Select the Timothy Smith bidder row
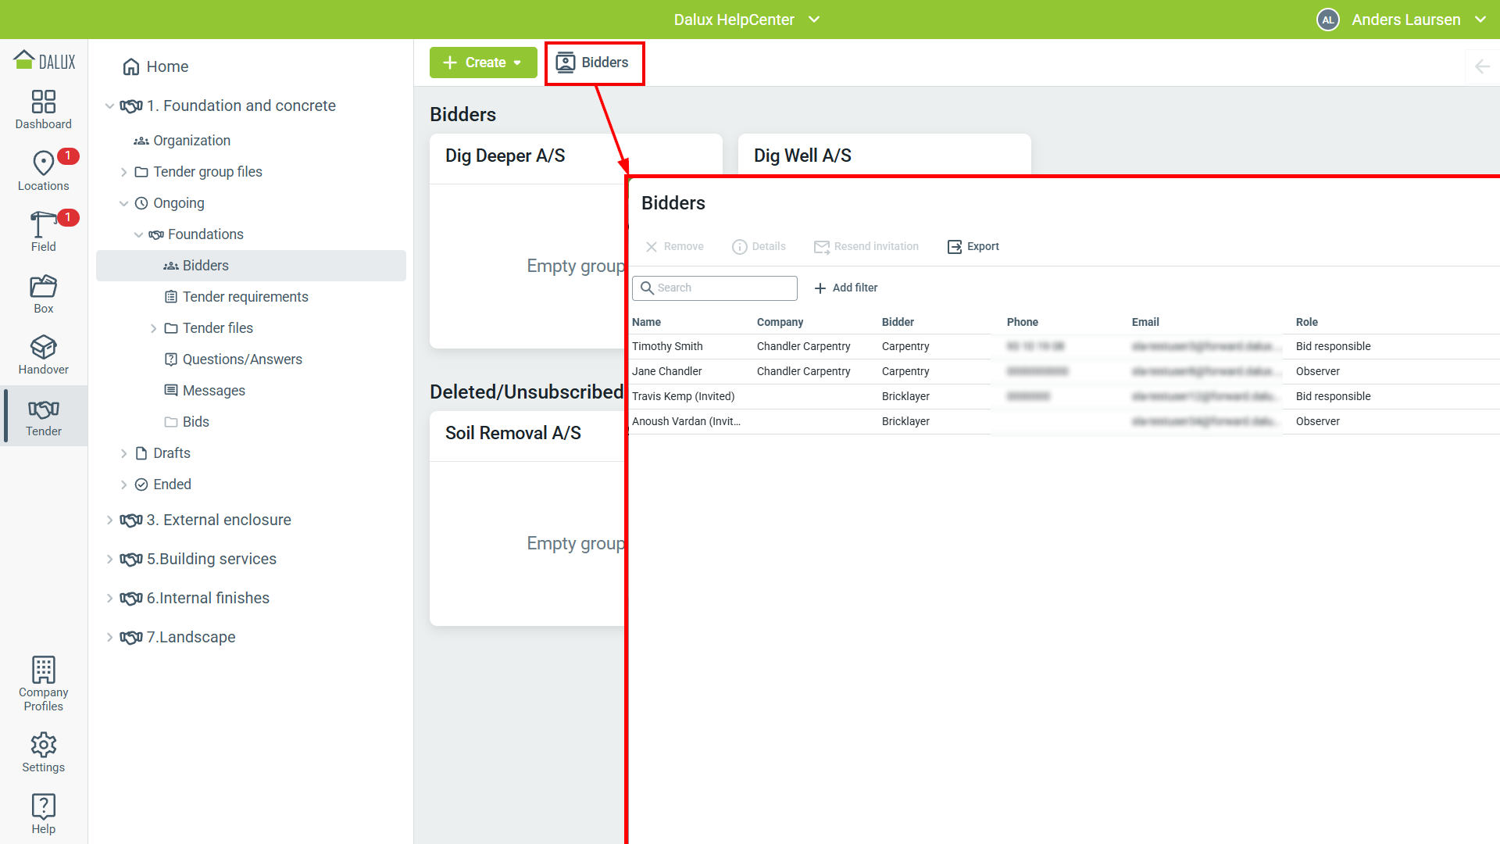 (667, 346)
